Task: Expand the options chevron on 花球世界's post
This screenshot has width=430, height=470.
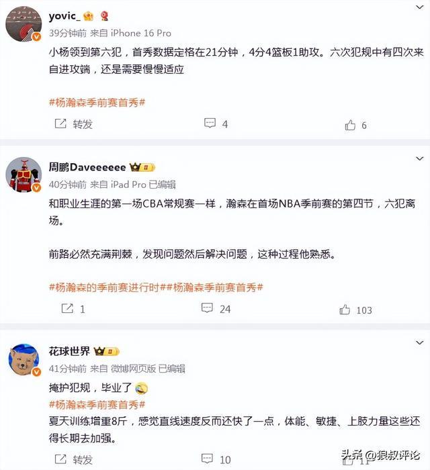Action: (x=419, y=342)
